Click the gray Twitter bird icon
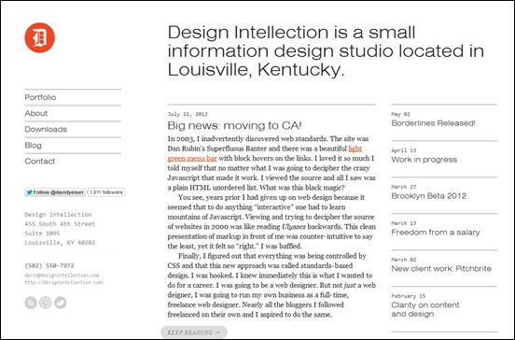Image resolution: width=515 pixels, height=340 pixels. [x=60, y=303]
